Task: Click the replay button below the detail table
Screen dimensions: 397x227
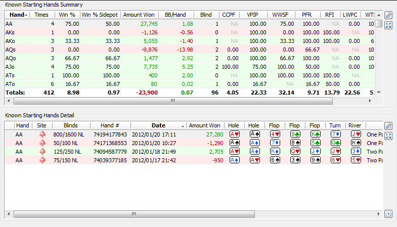Action: point(388,214)
